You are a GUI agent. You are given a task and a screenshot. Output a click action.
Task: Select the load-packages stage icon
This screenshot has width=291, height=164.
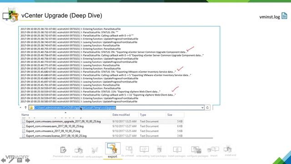pos(159,149)
